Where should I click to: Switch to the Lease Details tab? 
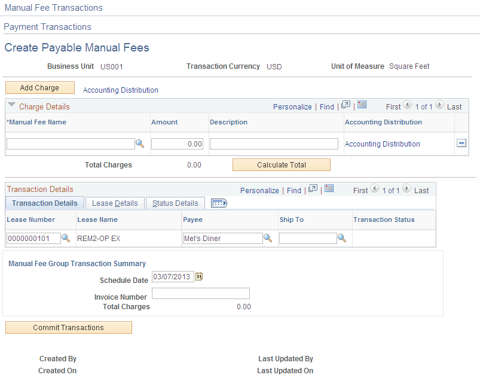(114, 203)
